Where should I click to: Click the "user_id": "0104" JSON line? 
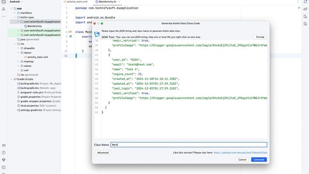(x=126, y=59)
